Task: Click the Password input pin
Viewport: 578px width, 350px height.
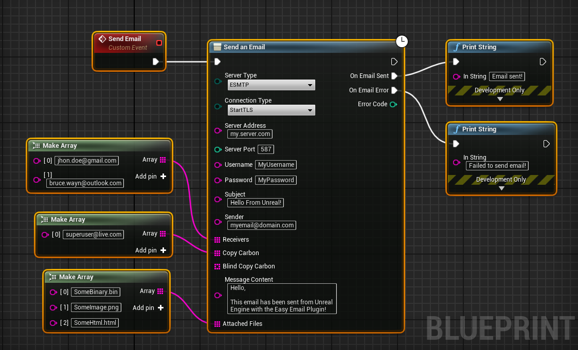Action: tap(218, 180)
